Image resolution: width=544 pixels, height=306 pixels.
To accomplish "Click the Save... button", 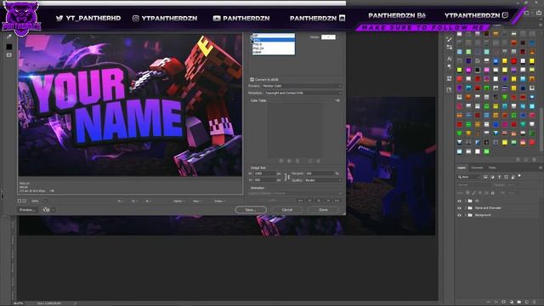I will pyautogui.click(x=251, y=210).
